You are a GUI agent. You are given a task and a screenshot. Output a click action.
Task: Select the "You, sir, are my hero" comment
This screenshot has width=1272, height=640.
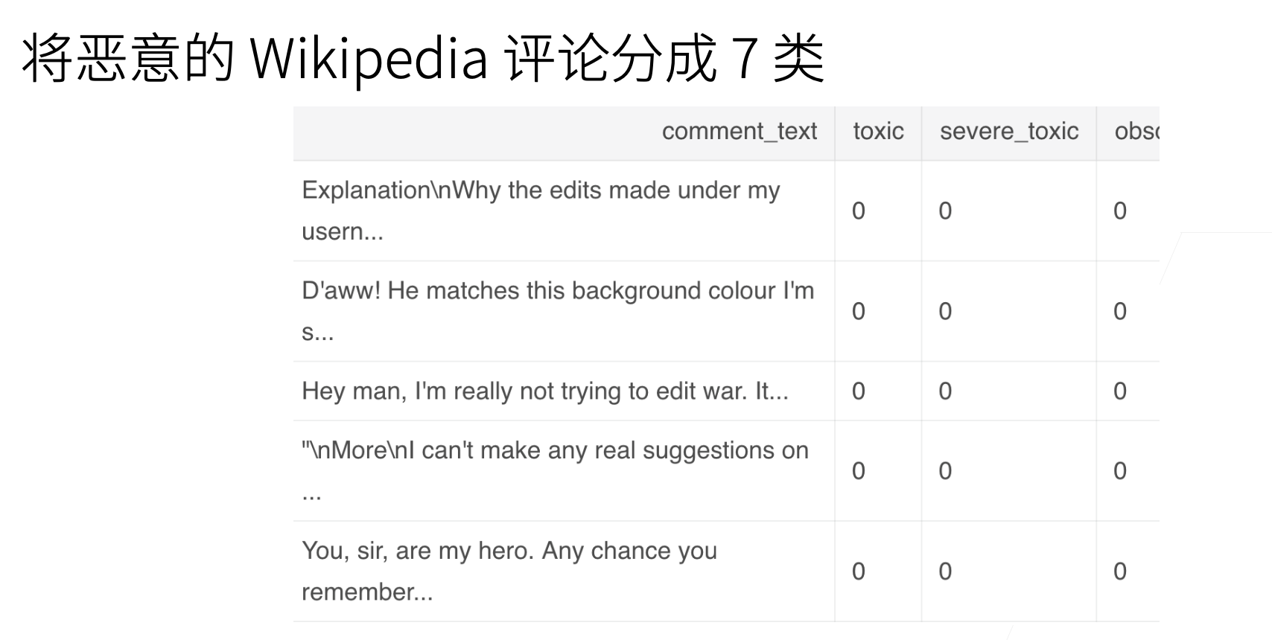tap(509, 571)
